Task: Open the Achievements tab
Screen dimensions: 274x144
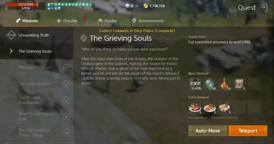Action: tap(148, 21)
